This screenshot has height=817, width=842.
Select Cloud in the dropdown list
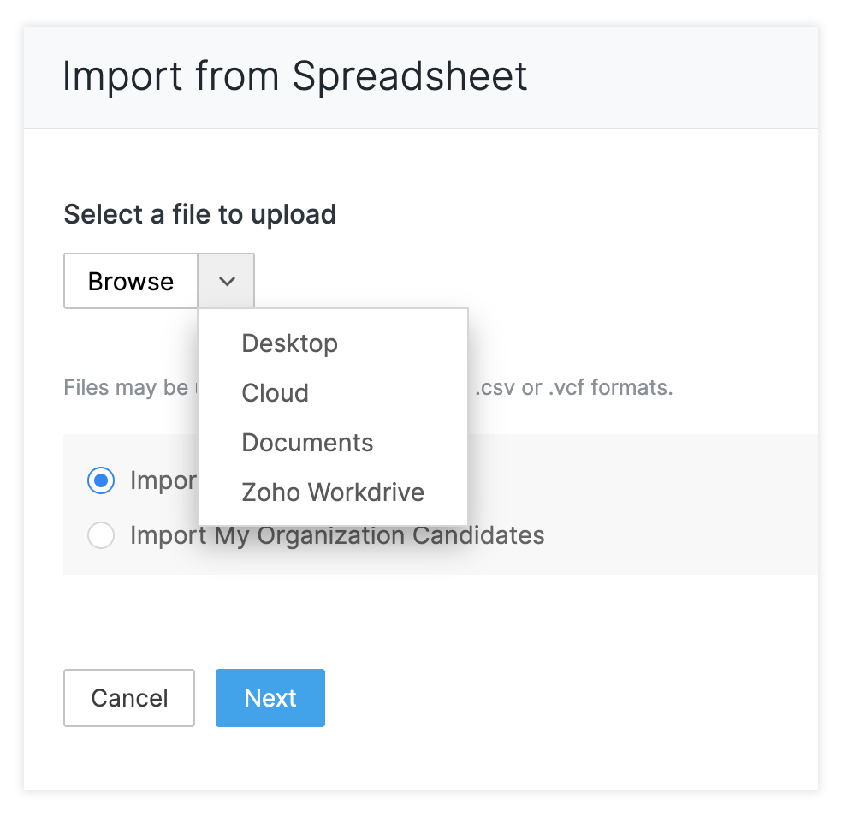coord(275,393)
